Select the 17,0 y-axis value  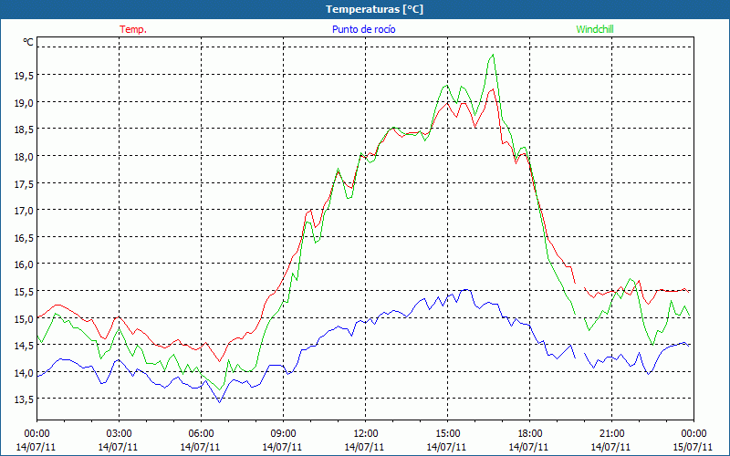[24, 211]
